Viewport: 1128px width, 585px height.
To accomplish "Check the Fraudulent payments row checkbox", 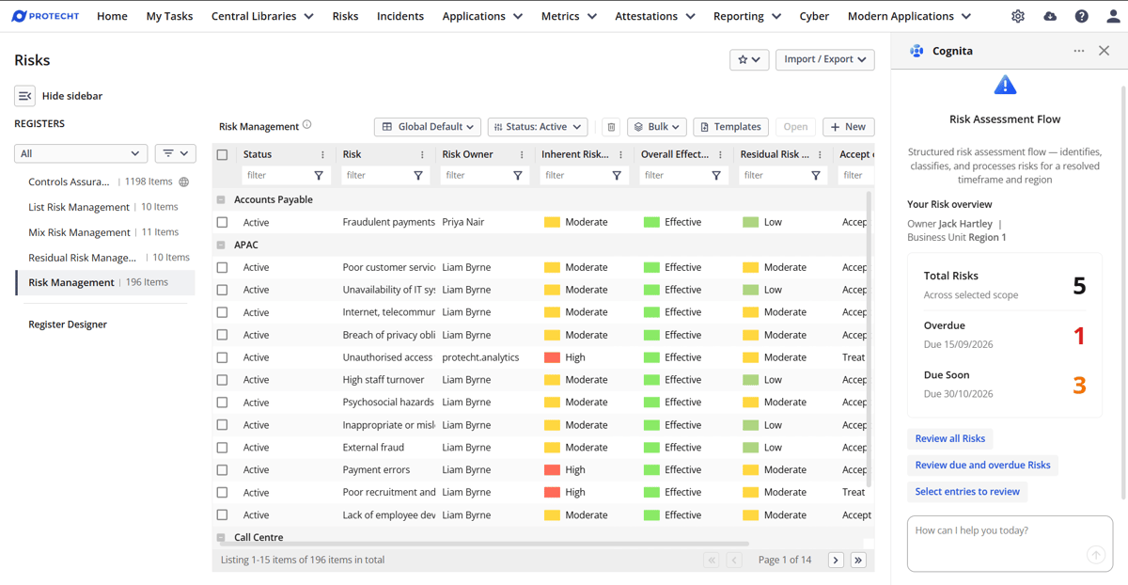I will click(222, 222).
